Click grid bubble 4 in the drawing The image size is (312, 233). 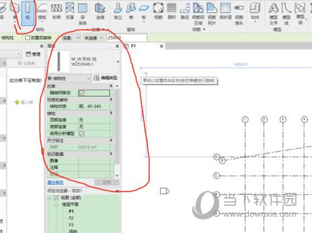[304, 119]
